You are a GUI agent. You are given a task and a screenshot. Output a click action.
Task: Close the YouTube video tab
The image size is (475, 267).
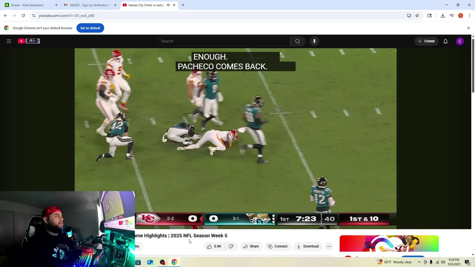[x=174, y=5]
